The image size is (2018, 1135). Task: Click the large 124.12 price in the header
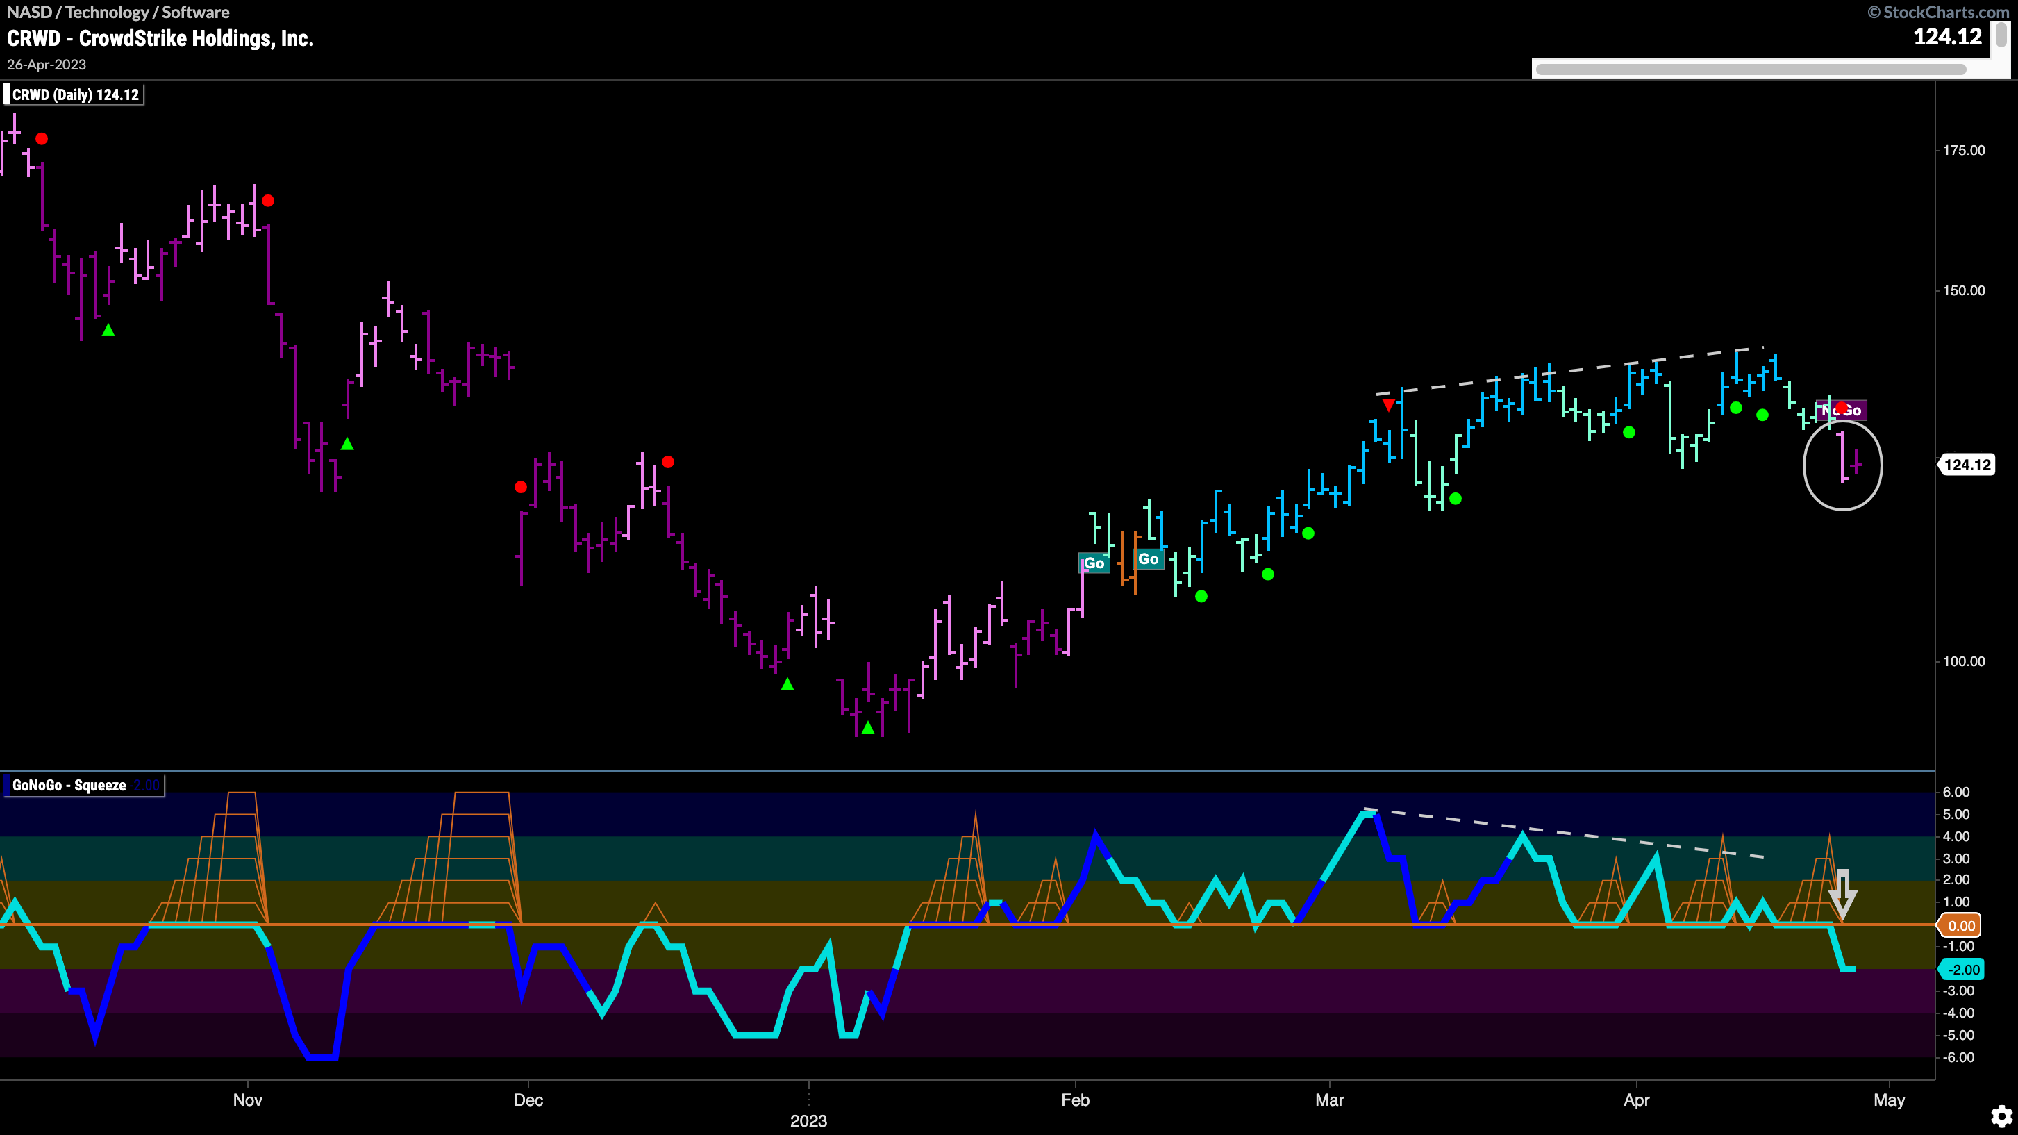coord(1947,37)
